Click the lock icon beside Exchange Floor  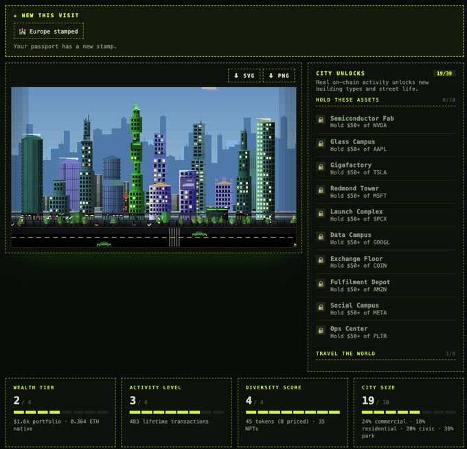click(321, 260)
